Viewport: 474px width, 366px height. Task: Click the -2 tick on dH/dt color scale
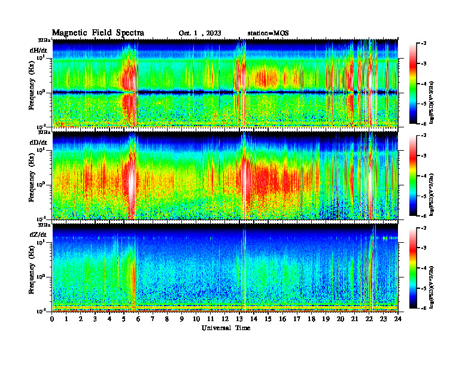tap(423, 44)
